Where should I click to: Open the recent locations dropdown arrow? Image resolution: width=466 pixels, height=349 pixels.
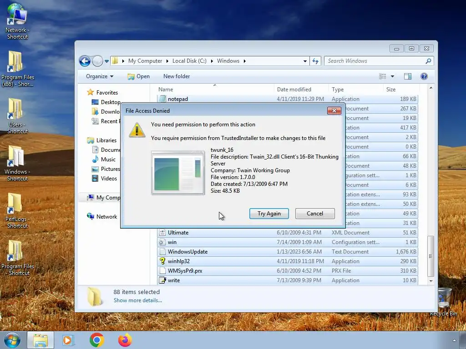pos(106,61)
